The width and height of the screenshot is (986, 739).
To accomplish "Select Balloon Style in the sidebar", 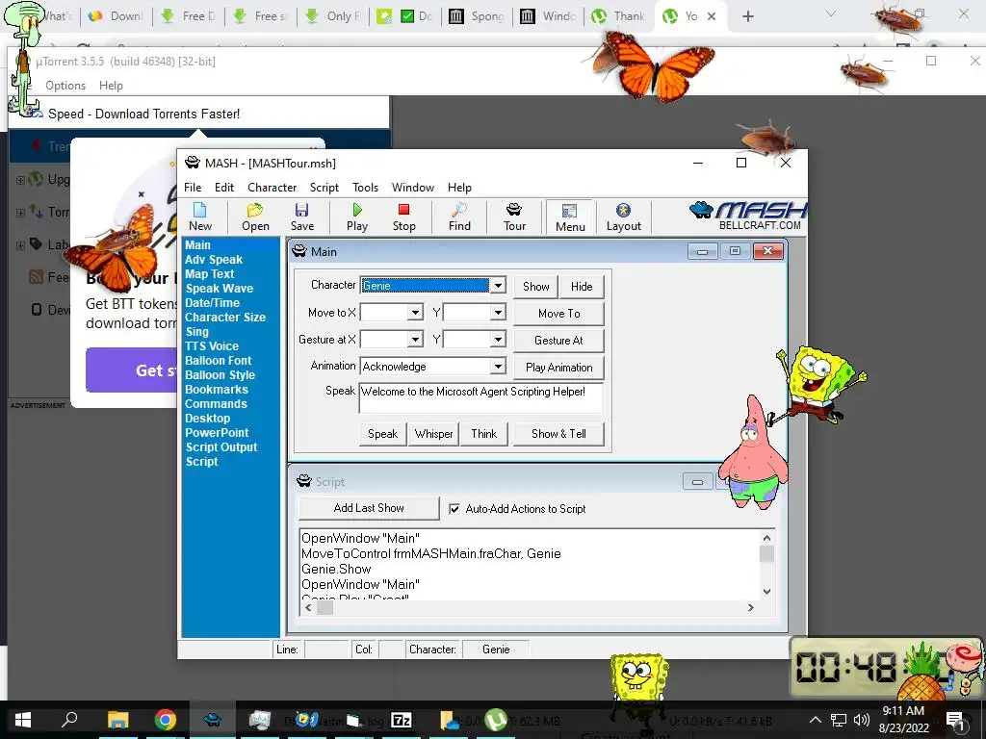I will pos(220,375).
